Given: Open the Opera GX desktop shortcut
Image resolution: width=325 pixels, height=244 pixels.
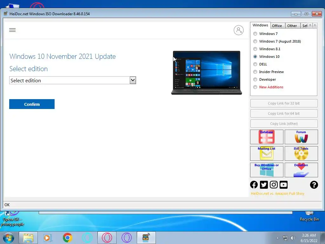Looking at the screenshot, I should [x=12, y=219].
